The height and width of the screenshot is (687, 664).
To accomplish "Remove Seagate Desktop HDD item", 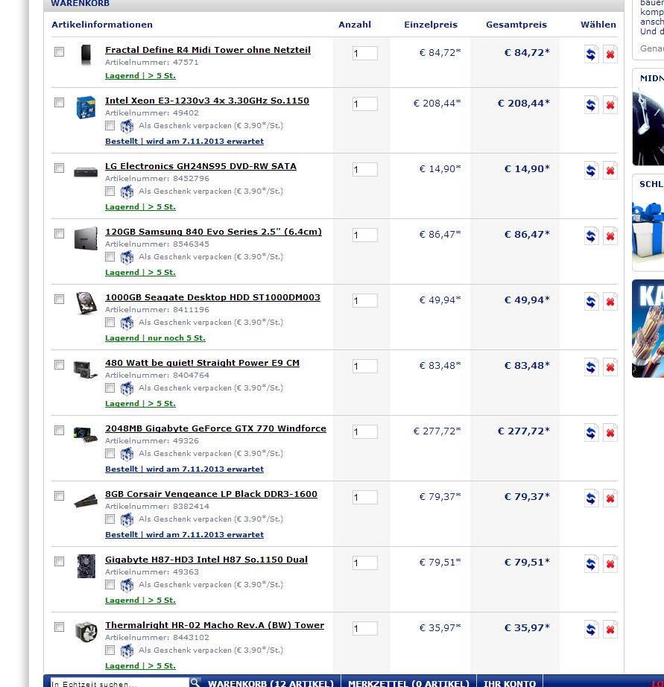I will [610, 302].
